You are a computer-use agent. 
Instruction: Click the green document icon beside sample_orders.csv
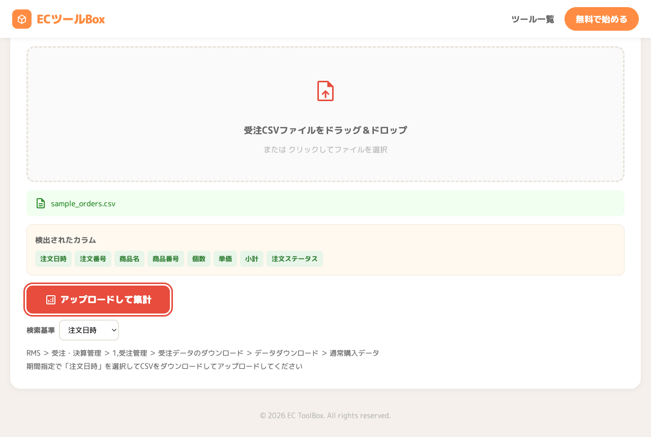pyautogui.click(x=41, y=203)
